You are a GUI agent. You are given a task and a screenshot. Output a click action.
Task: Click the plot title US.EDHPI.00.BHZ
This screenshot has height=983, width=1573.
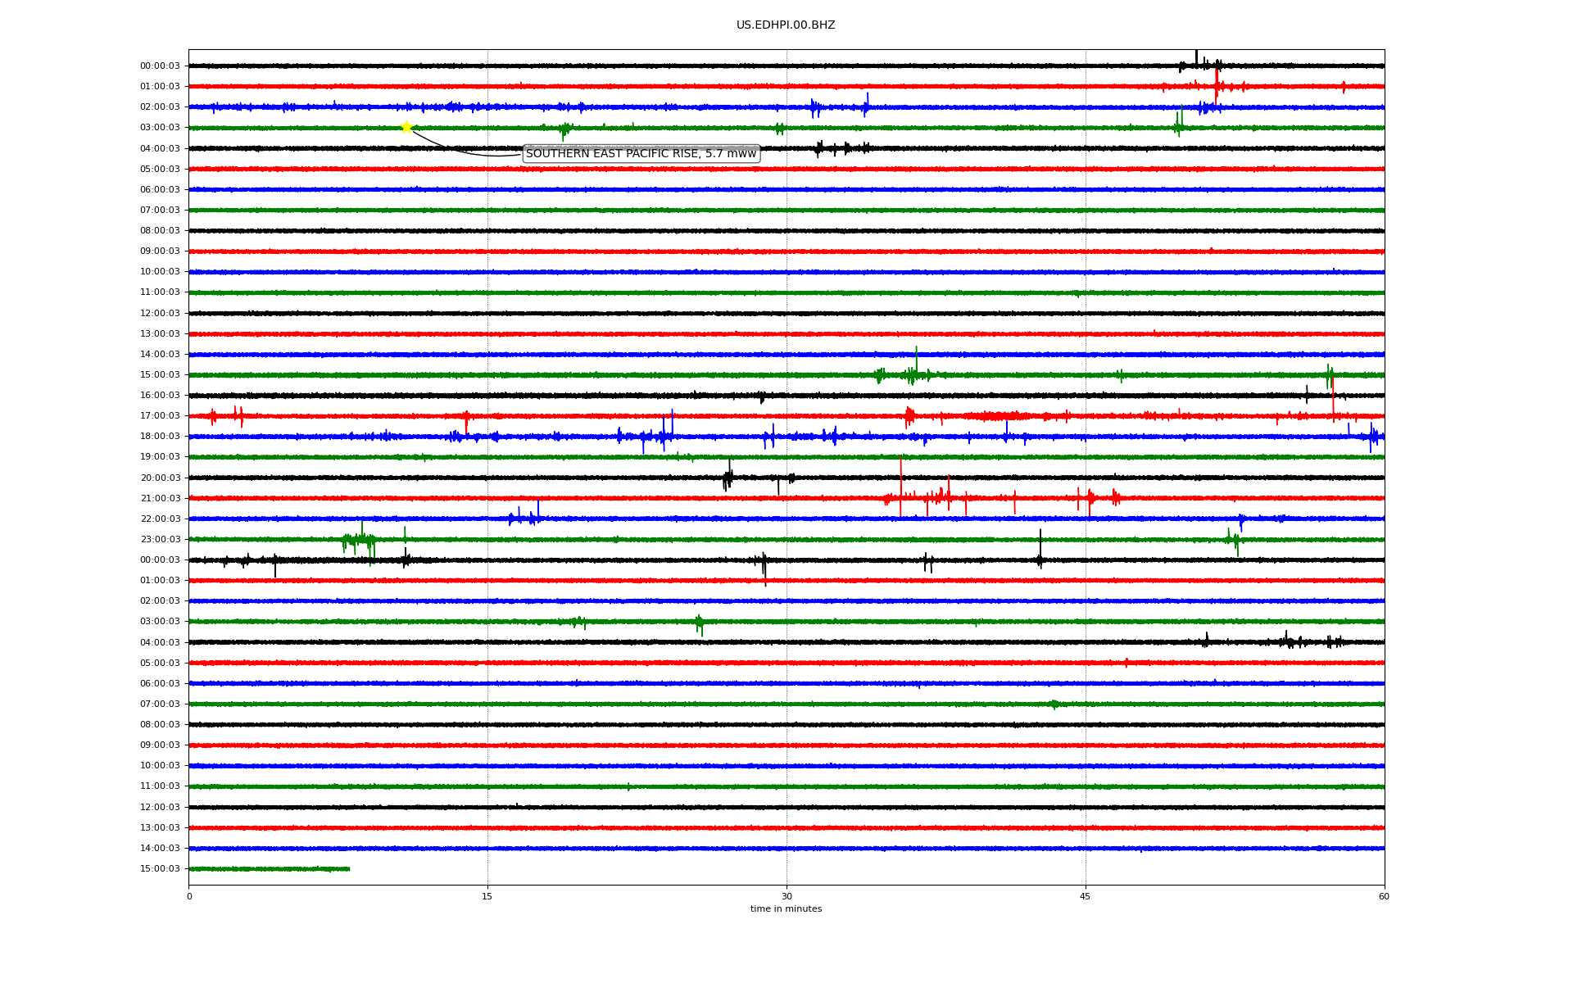point(786,25)
